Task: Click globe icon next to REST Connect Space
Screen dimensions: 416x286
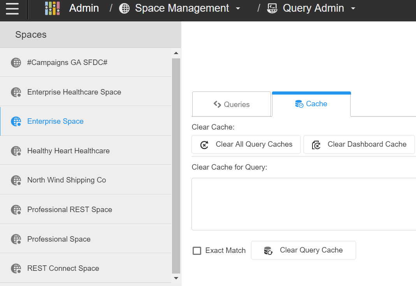Action: [x=16, y=268]
